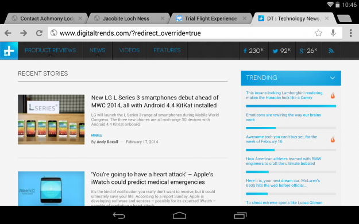Open iWatch concept thumbnail image

pyautogui.click(x=51, y=188)
